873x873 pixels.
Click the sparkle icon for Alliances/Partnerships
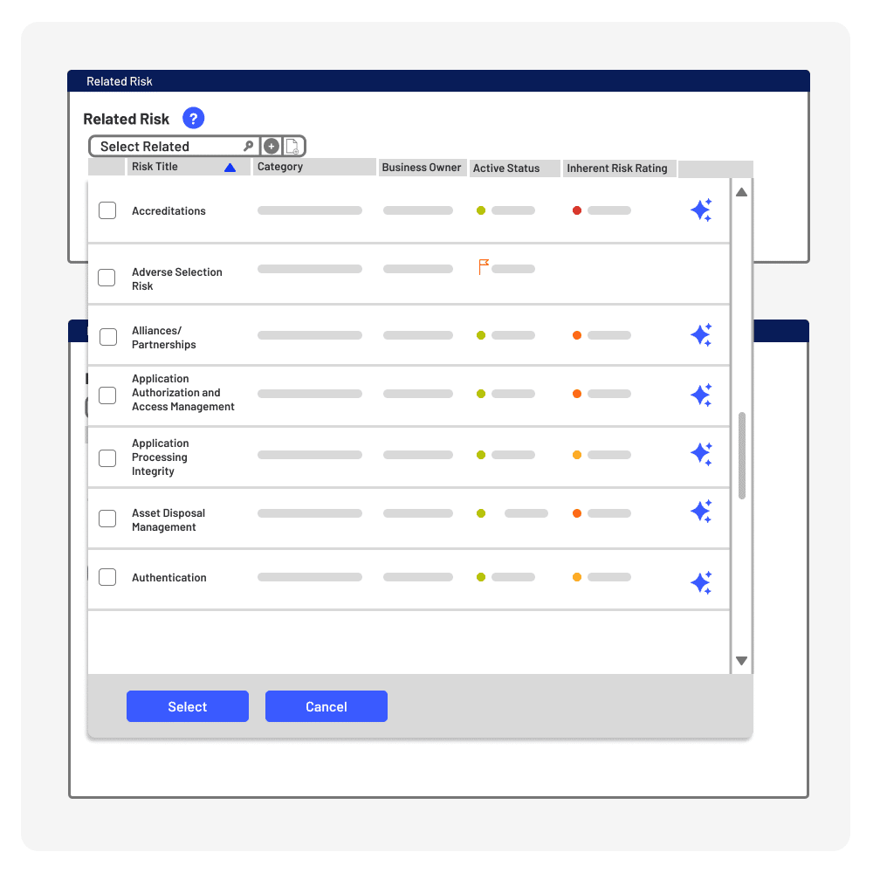[x=701, y=334]
